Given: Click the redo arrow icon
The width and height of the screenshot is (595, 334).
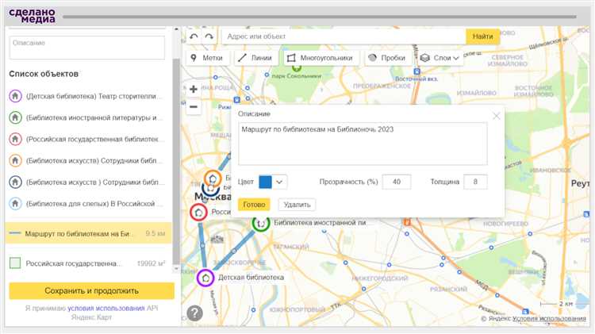Looking at the screenshot, I should [209, 36].
